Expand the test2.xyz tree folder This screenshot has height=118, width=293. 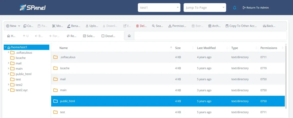coord(8,90)
